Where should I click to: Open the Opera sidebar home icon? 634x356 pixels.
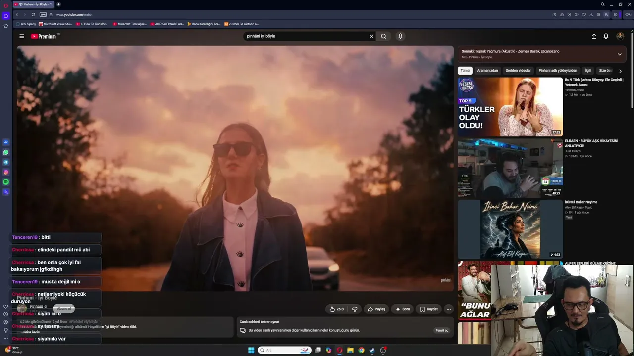[6, 16]
